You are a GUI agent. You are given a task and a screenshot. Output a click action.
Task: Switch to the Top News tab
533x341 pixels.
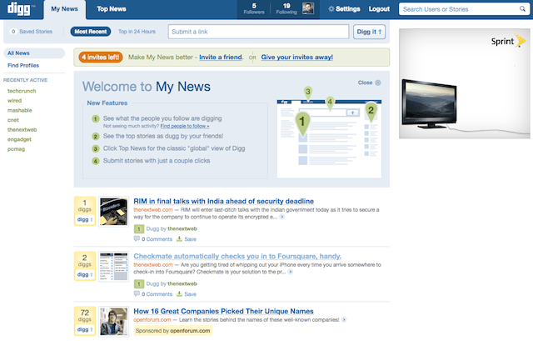click(x=111, y=9)
